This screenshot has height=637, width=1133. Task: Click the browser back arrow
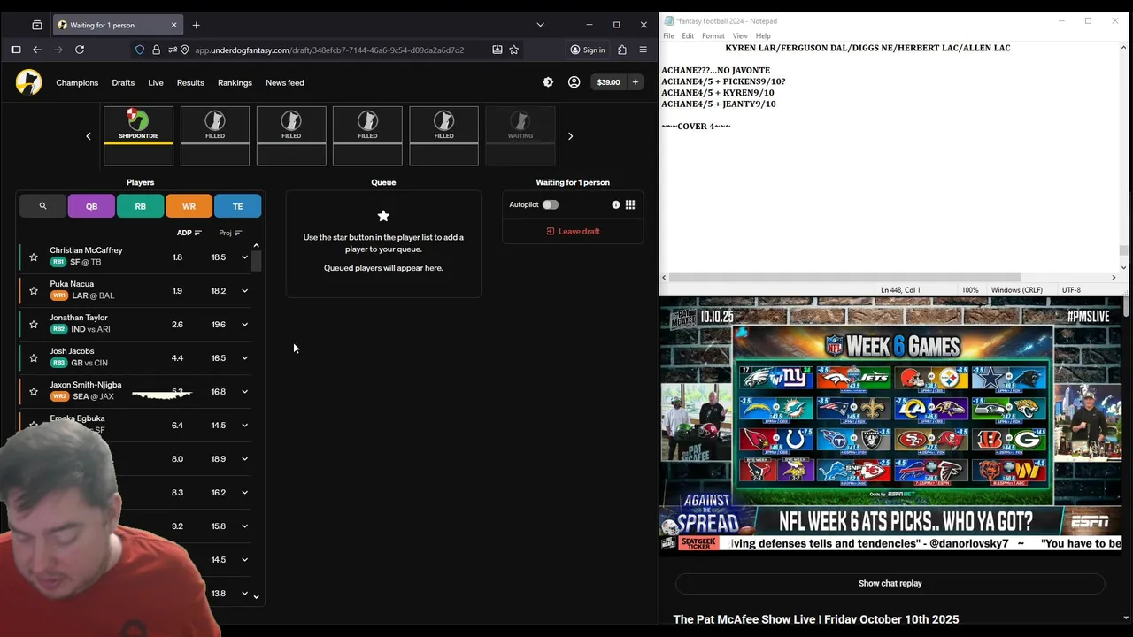(37, 50)
